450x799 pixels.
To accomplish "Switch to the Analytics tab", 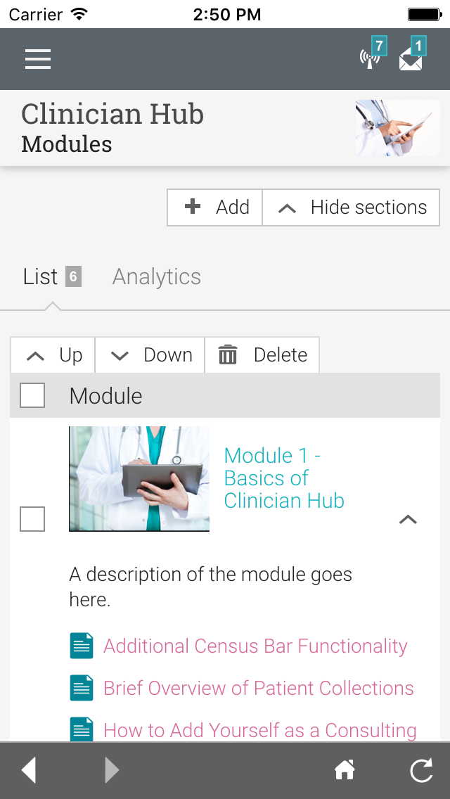I will click(157, 276).
